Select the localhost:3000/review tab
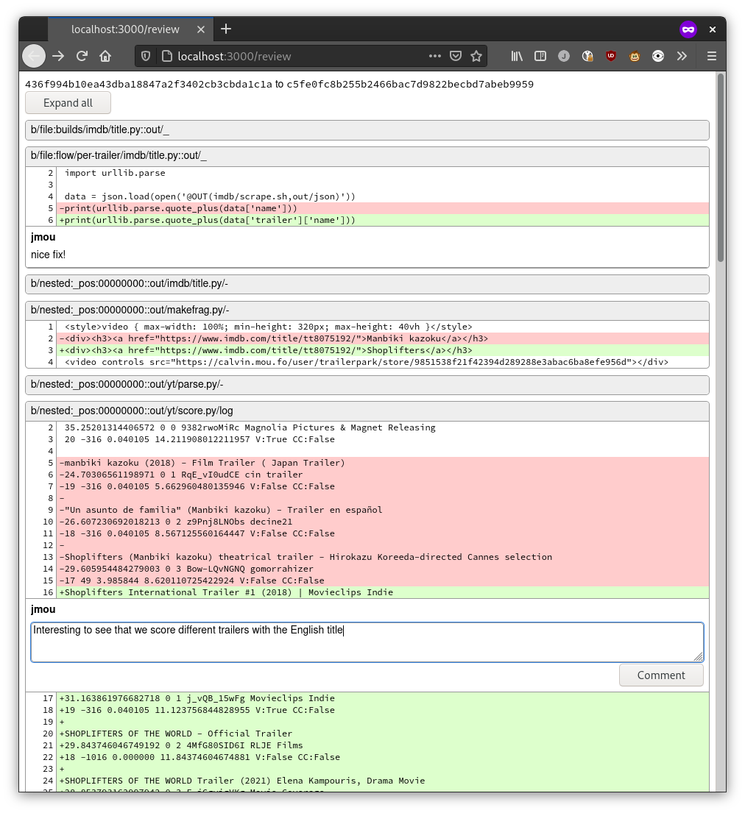 tap(125, 29)
